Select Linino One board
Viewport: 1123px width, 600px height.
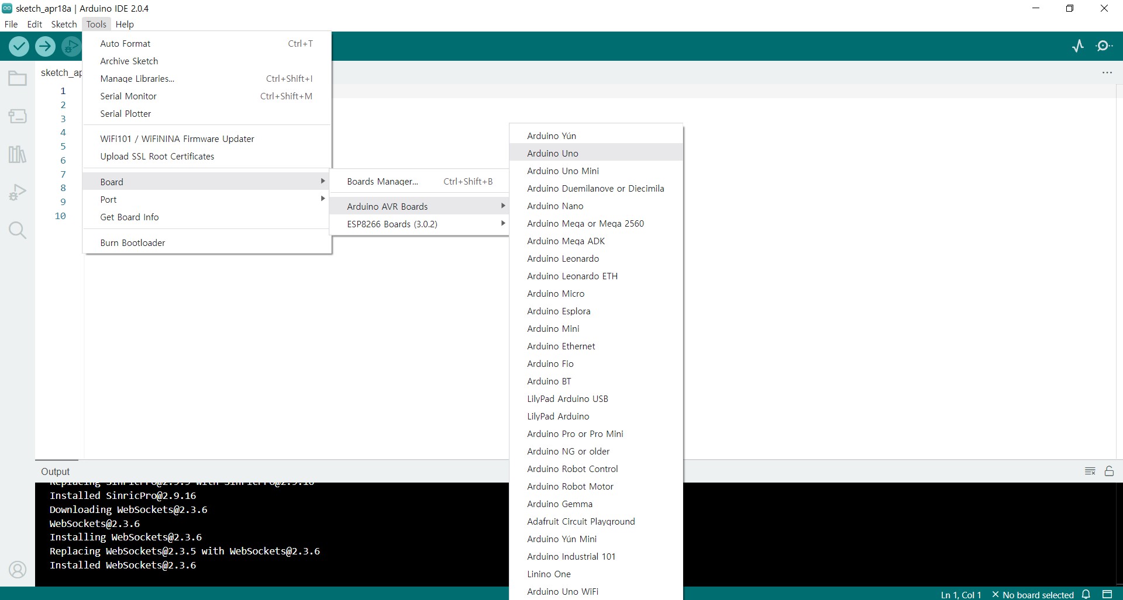[596, 574]
